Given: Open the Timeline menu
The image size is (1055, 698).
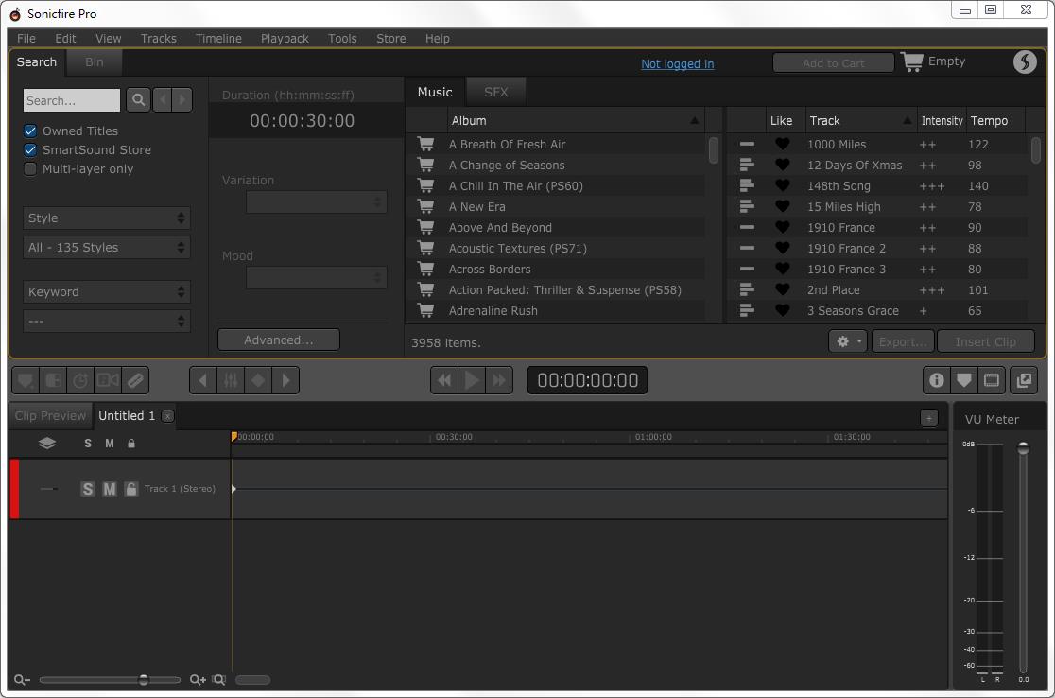Looking at the screenshot, I should 218,39.
